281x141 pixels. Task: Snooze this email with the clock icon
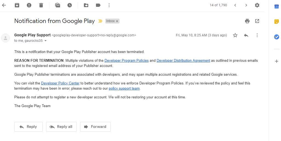pyautogui.click(x=70, y=5)
